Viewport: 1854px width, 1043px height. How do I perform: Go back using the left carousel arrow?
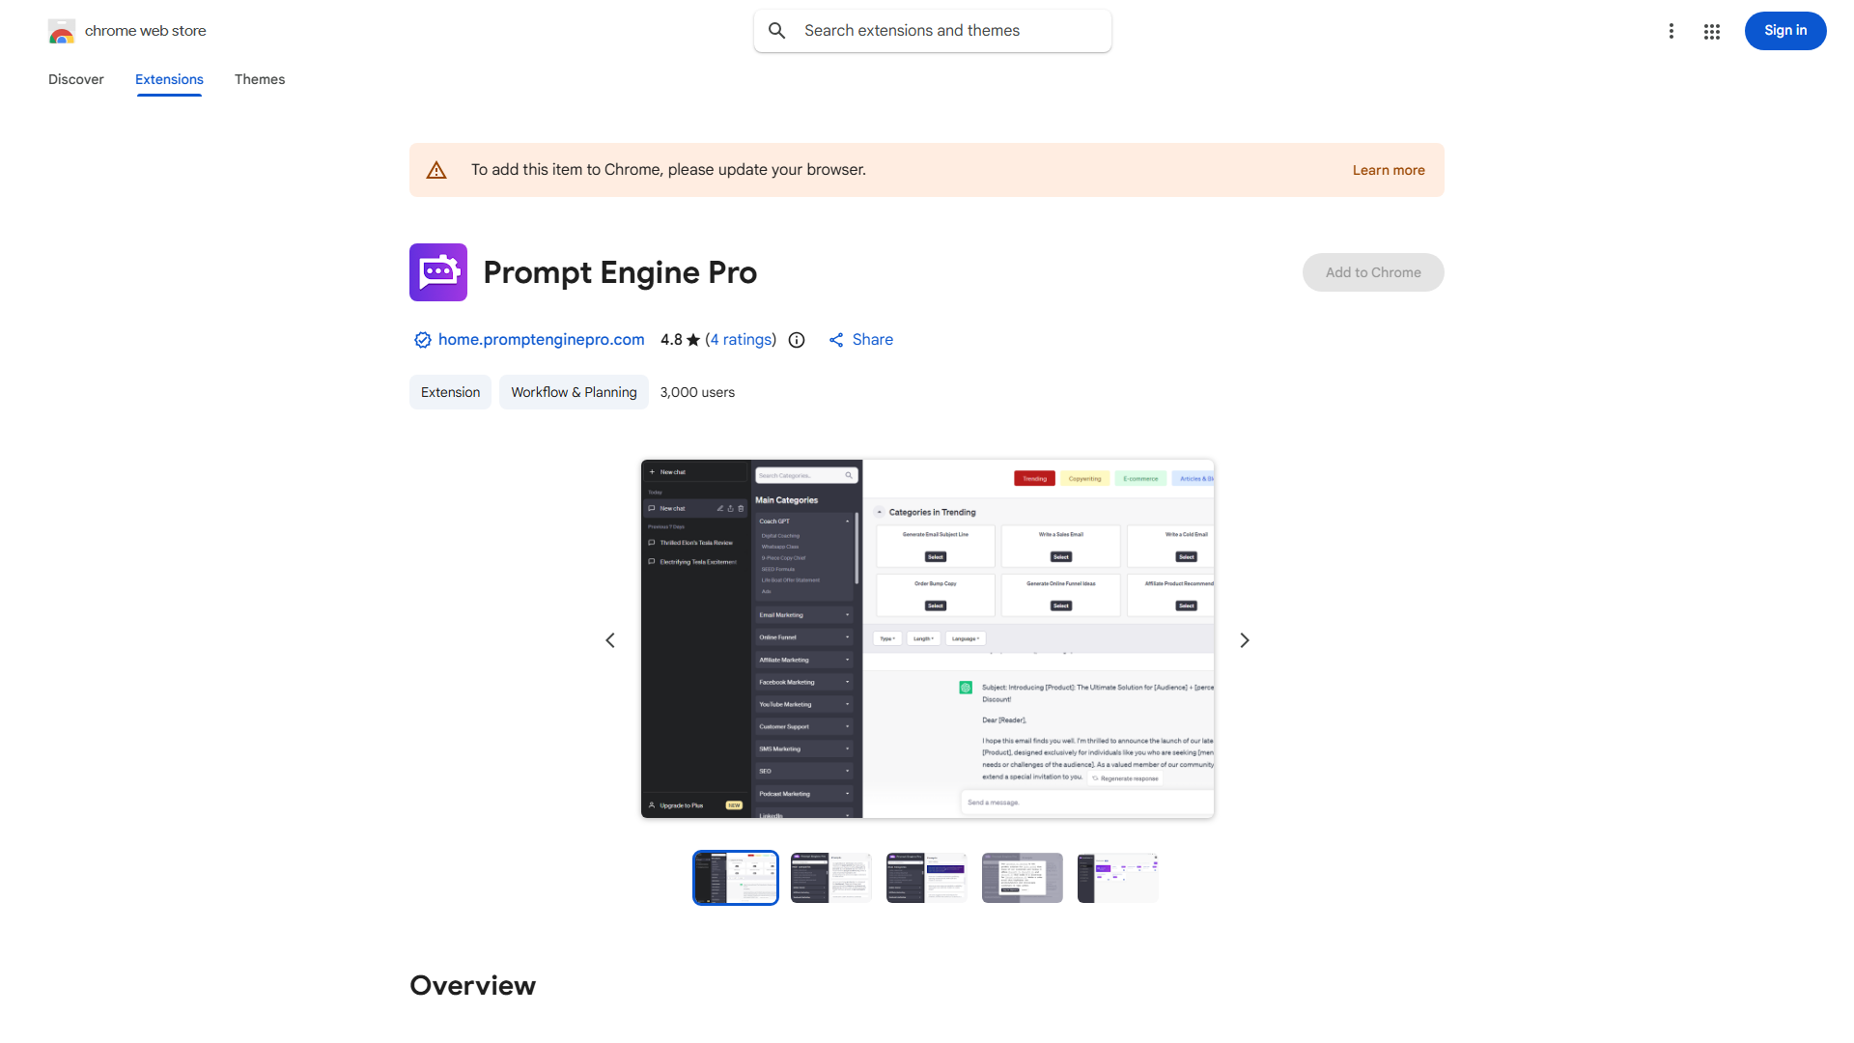pos(610,639)
